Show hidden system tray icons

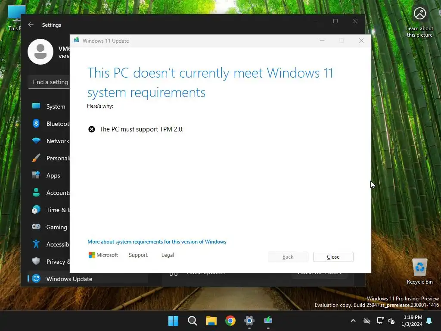tap(353, 321)
